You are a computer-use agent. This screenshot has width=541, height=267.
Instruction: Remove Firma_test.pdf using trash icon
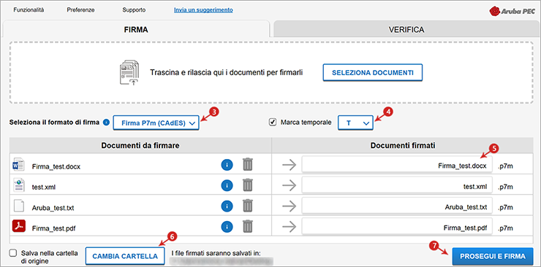(247, 226)
